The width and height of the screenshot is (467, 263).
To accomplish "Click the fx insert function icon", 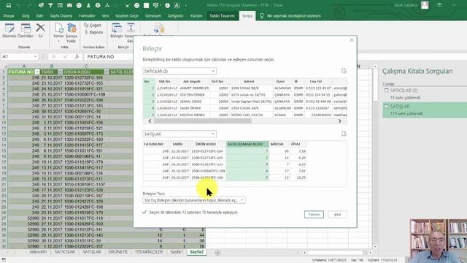I will (77, 57).
